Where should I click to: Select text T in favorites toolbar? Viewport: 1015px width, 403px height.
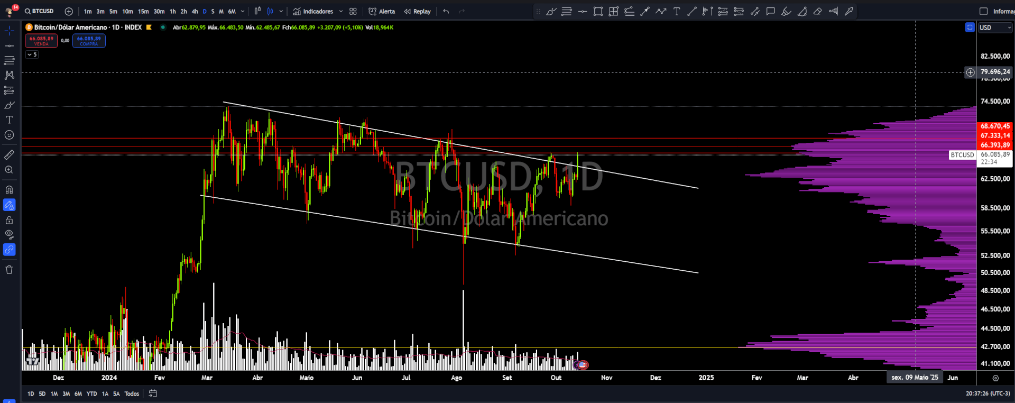[677, 11]
